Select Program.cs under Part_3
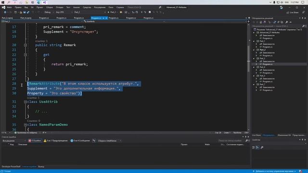The image size is (308, 173). [x=268, y=64]
